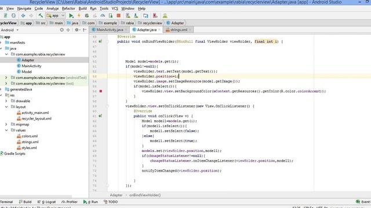Expand the test package node

(x=6, y=83)
